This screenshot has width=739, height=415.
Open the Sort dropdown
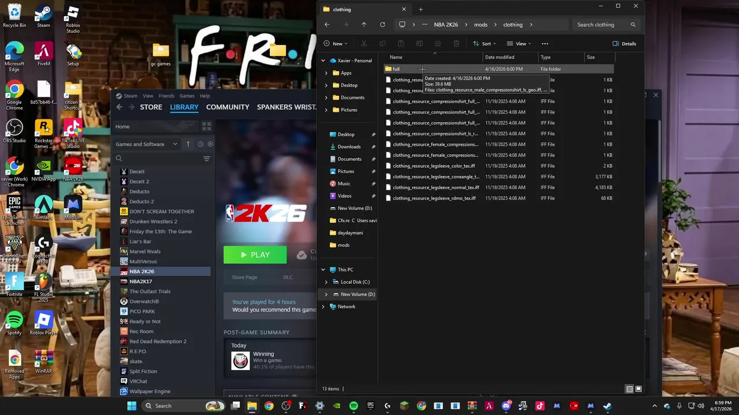pyautogui.click(x=485, y=44)
